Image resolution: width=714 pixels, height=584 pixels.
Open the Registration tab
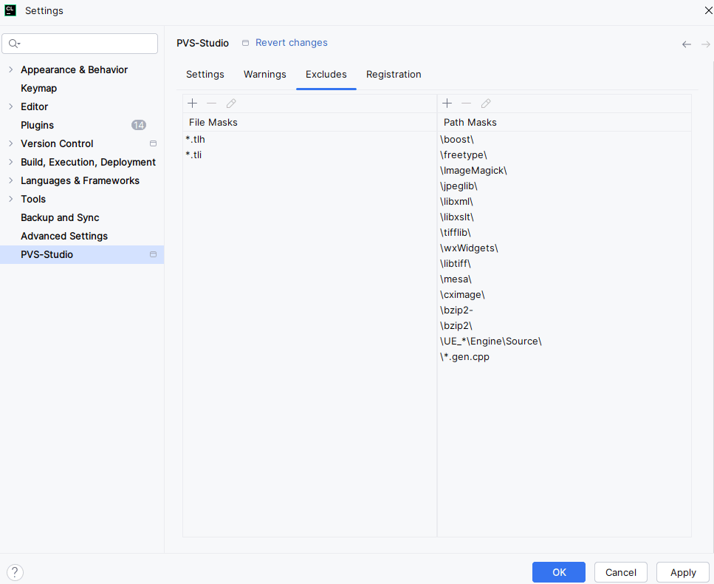point(394,75)
